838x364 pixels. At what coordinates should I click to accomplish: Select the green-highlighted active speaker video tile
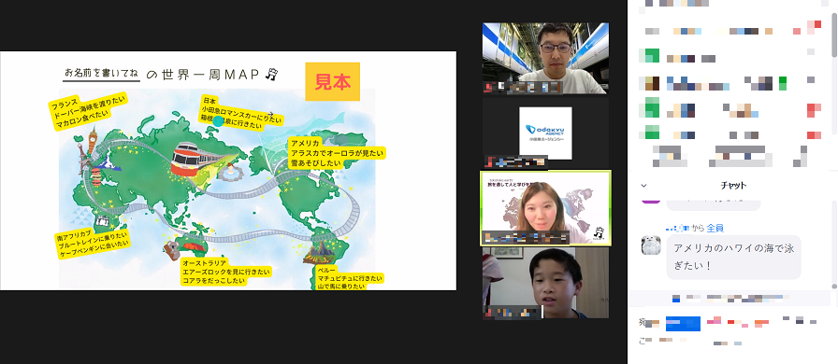[545, 208]
